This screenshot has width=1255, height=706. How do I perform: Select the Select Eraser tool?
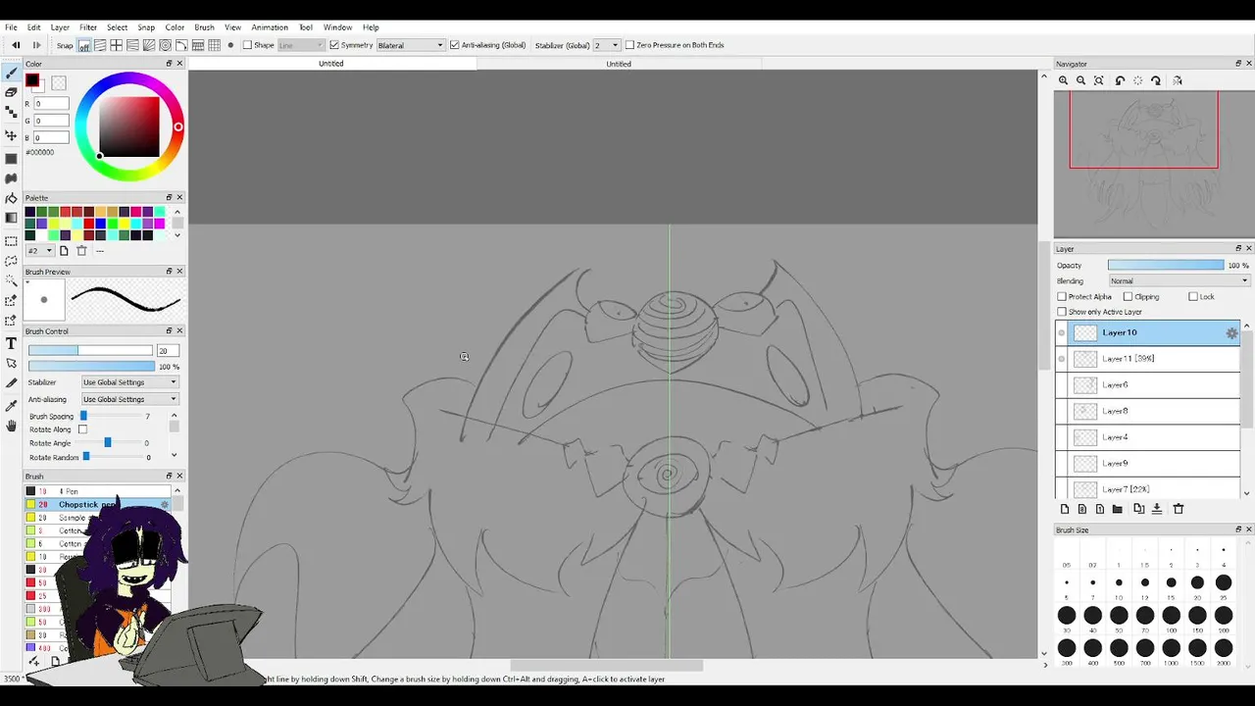(11, 321)
